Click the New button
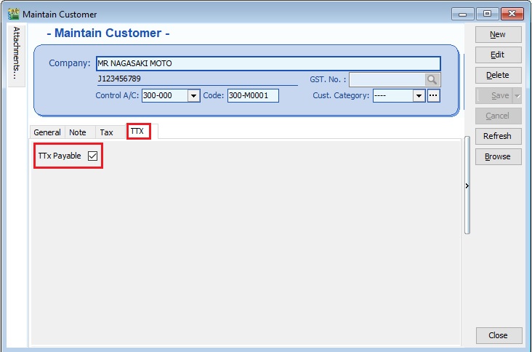Viewport: 532px width, 352px height. [498, 35]
